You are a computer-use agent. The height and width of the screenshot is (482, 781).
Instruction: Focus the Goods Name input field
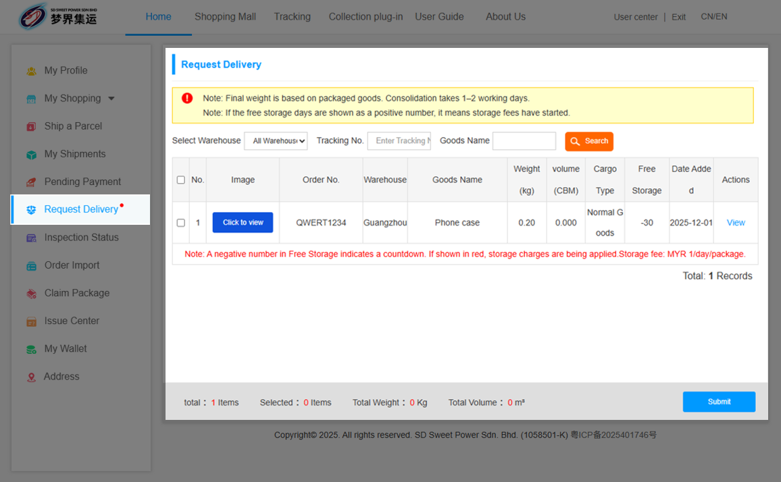(x=524, y=141)
